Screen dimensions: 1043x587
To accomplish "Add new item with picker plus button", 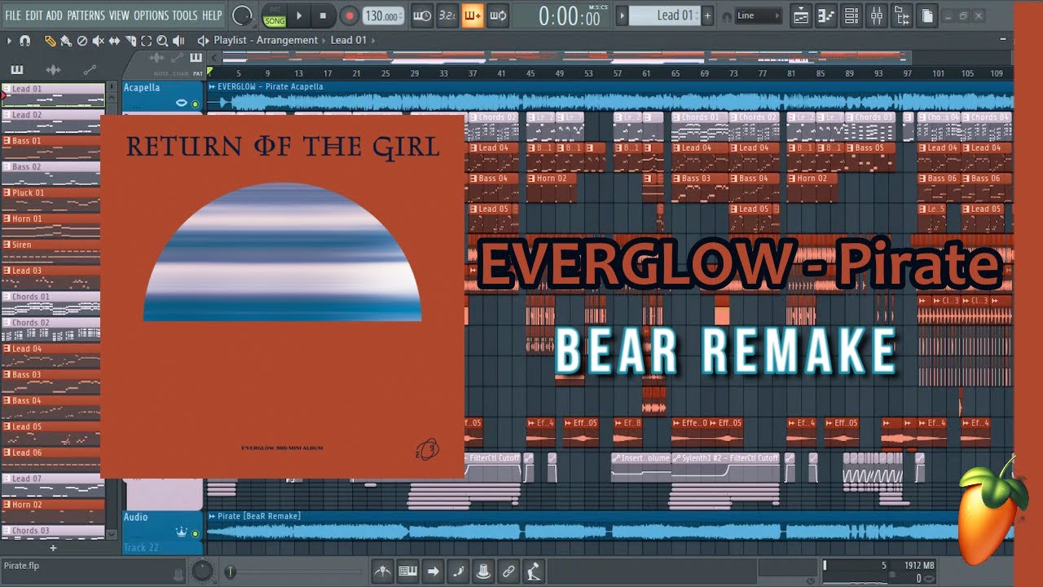I will click(x=53, y=548).
